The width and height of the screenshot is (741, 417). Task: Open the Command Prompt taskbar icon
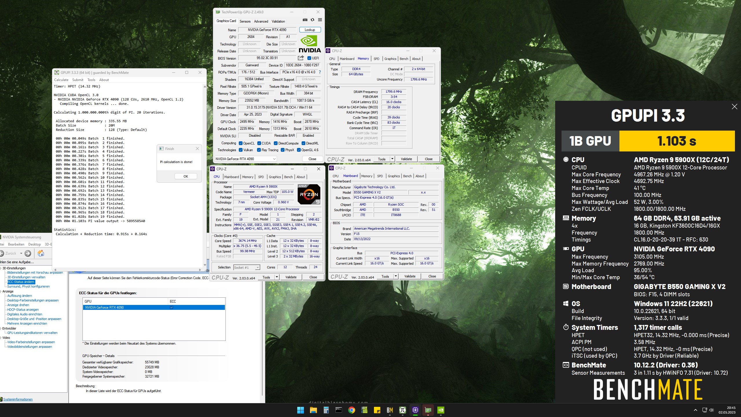tap(339, 410)
